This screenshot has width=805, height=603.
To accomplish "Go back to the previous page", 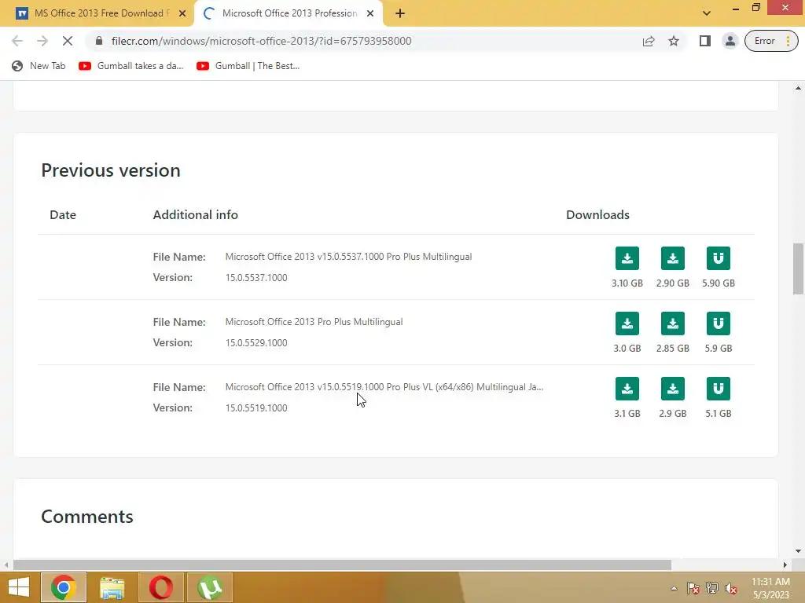I will pos(17,41).
